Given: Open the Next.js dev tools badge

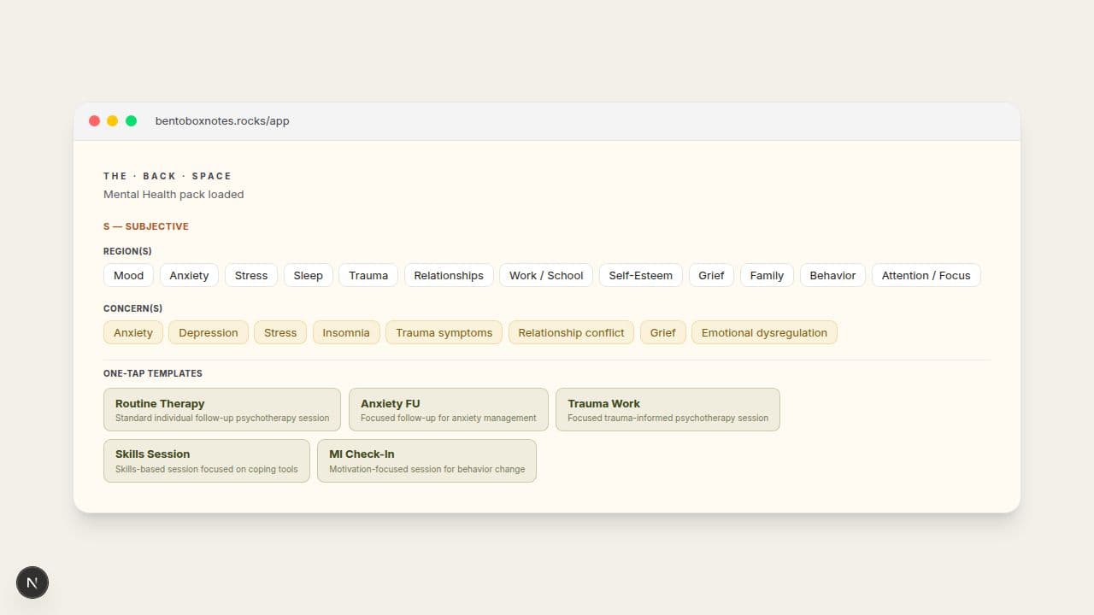Looking at the screenshot, I should 32,583.
